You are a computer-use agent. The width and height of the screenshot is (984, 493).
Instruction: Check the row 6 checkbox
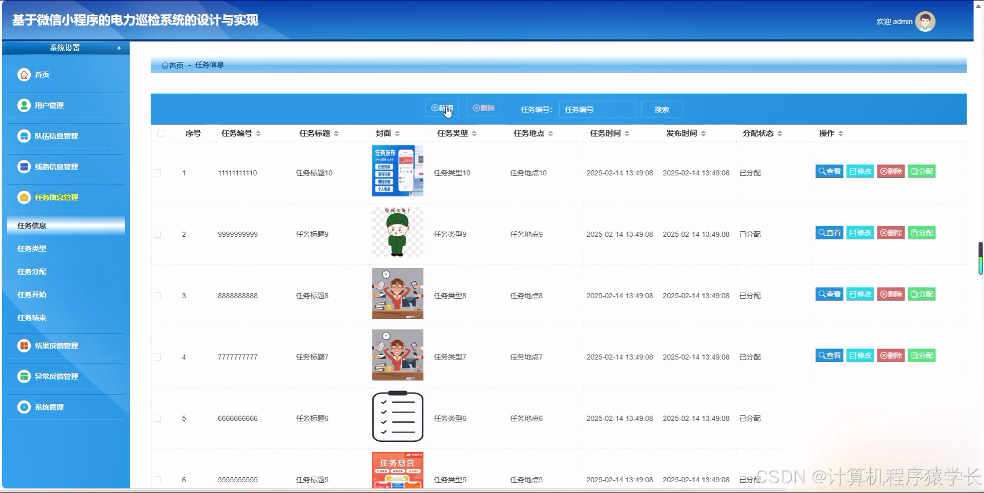[x=157, y=480]
